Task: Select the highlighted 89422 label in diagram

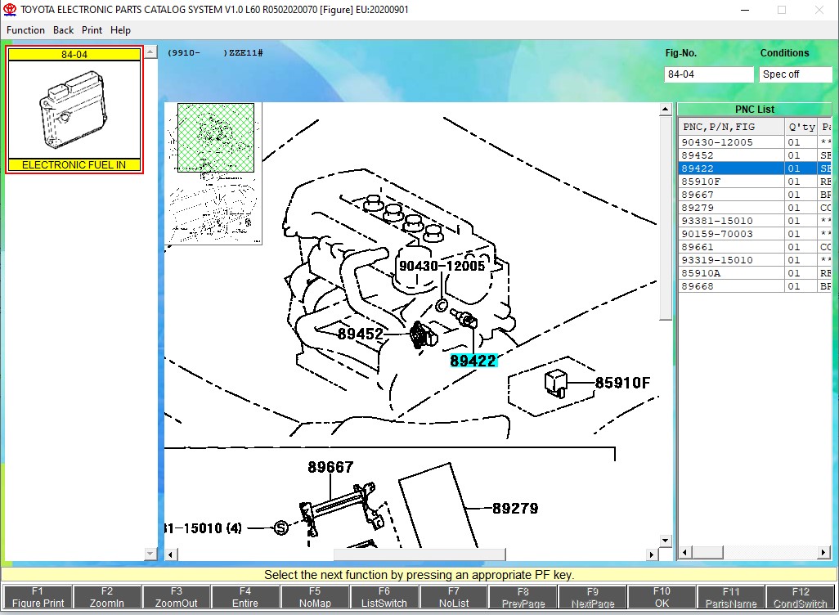Action: point(473,361)
